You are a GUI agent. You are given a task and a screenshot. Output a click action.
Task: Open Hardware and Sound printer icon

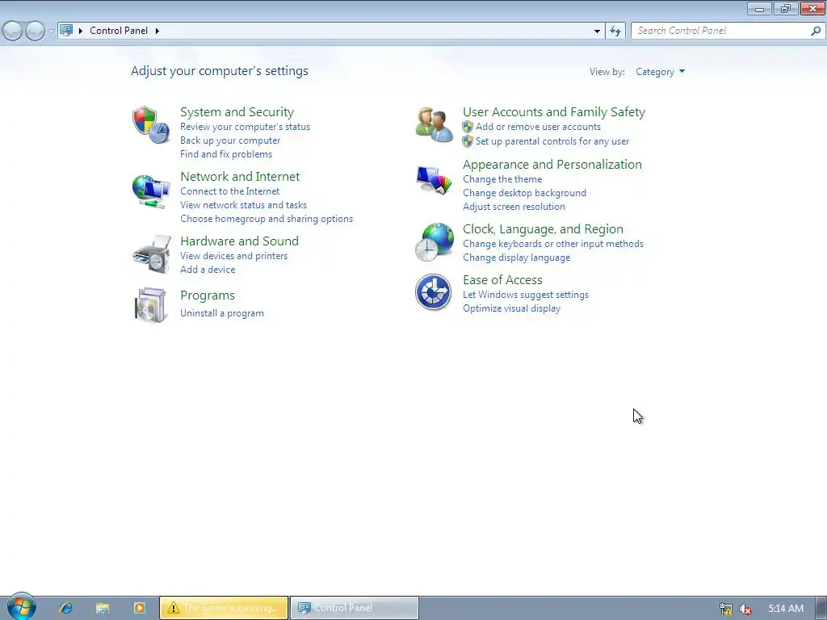coord(152,254)
